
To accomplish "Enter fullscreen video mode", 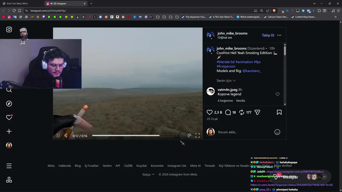I will [197, 135].
